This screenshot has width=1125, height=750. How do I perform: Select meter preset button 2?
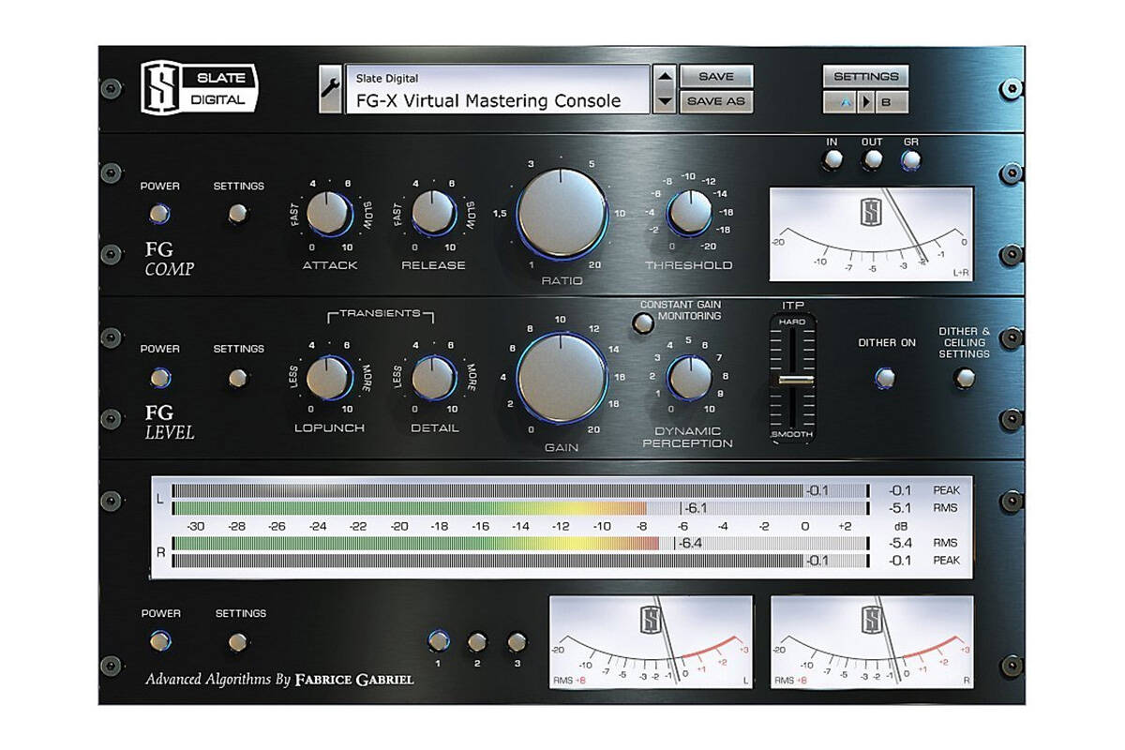[477, 642]
